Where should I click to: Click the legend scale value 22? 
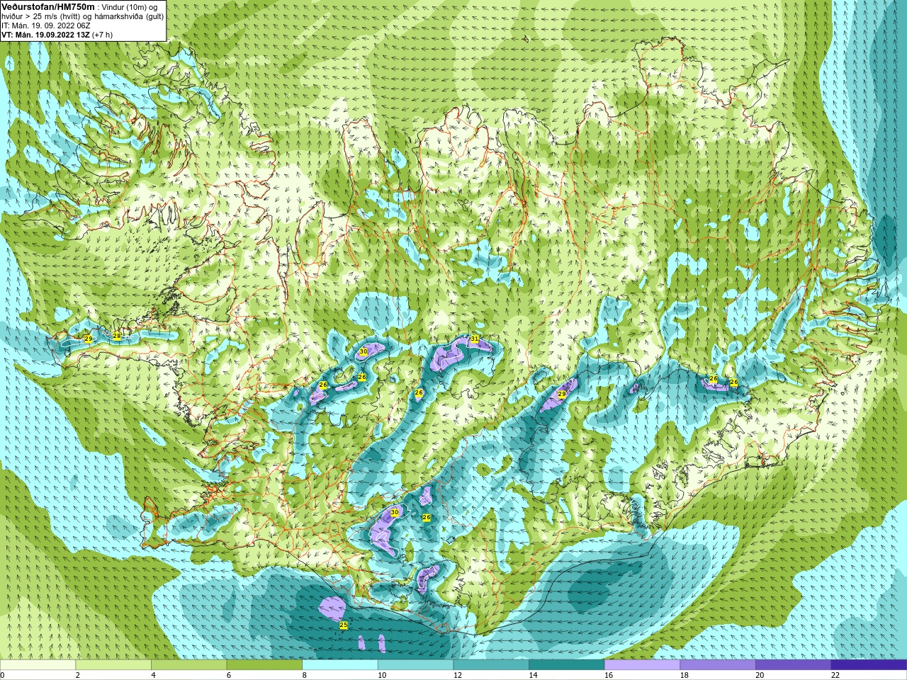(835, 675)
